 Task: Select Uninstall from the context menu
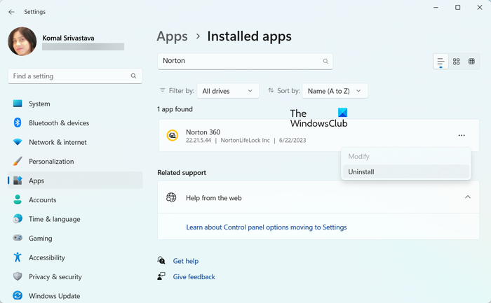pos(361,171)
